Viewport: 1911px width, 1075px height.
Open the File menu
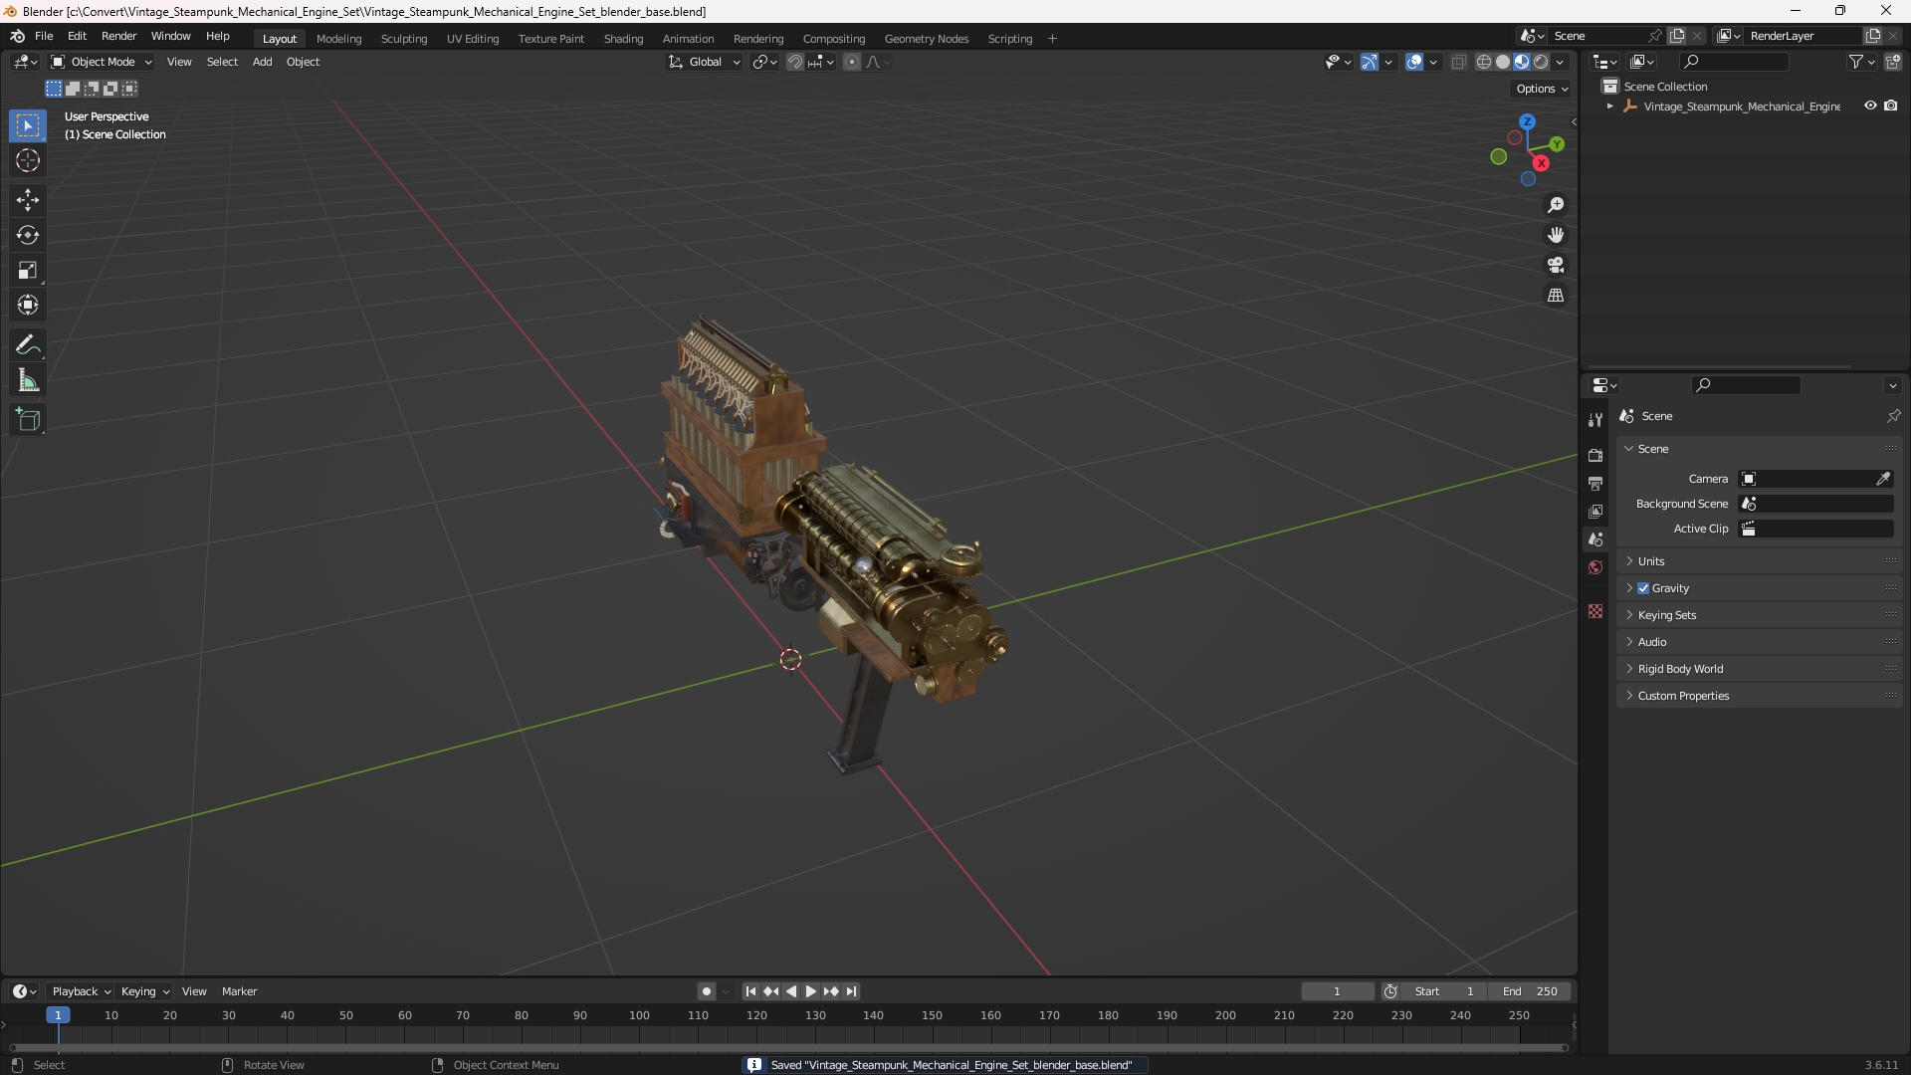tap(44, 36)
